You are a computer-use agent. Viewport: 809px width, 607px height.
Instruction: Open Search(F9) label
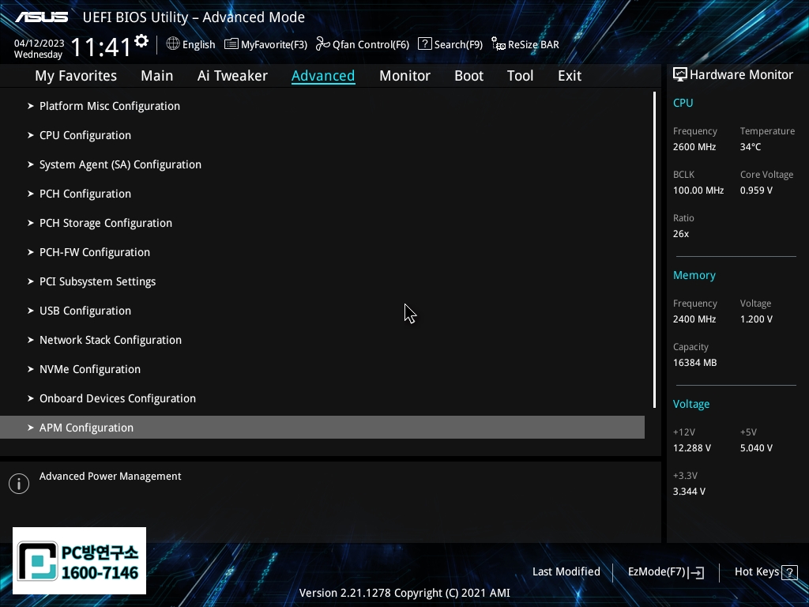(458, 44)
